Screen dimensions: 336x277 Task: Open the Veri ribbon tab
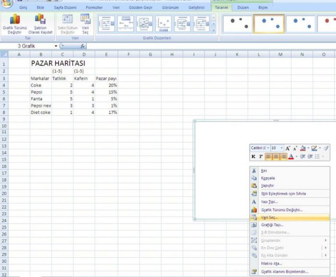[116, 8]
